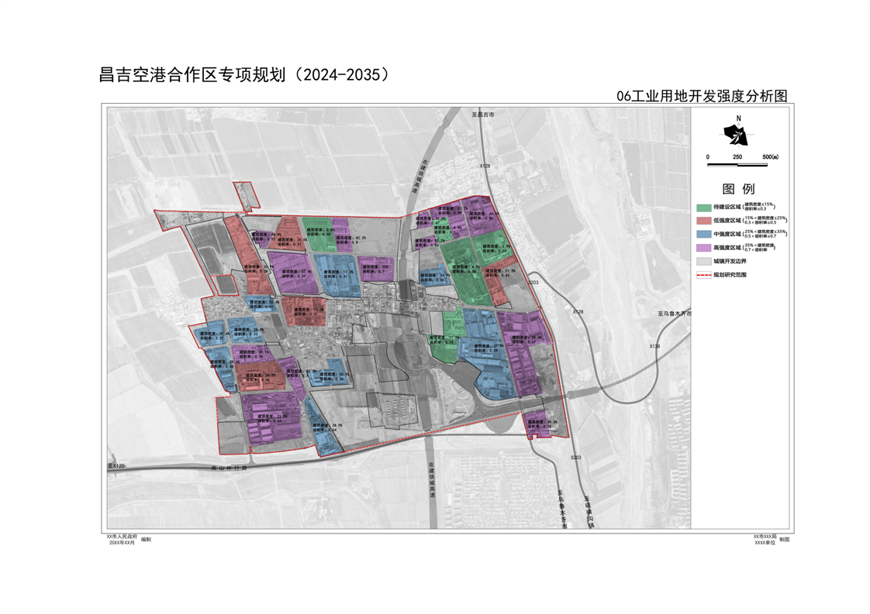Click the black-and-white scale bar

pyautogui.click(x=737, y=165)
